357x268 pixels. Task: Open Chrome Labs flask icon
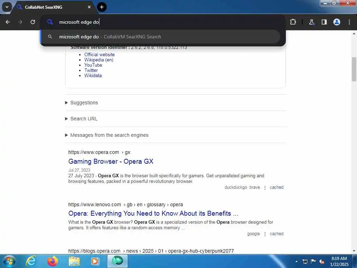tap(311, 22)
